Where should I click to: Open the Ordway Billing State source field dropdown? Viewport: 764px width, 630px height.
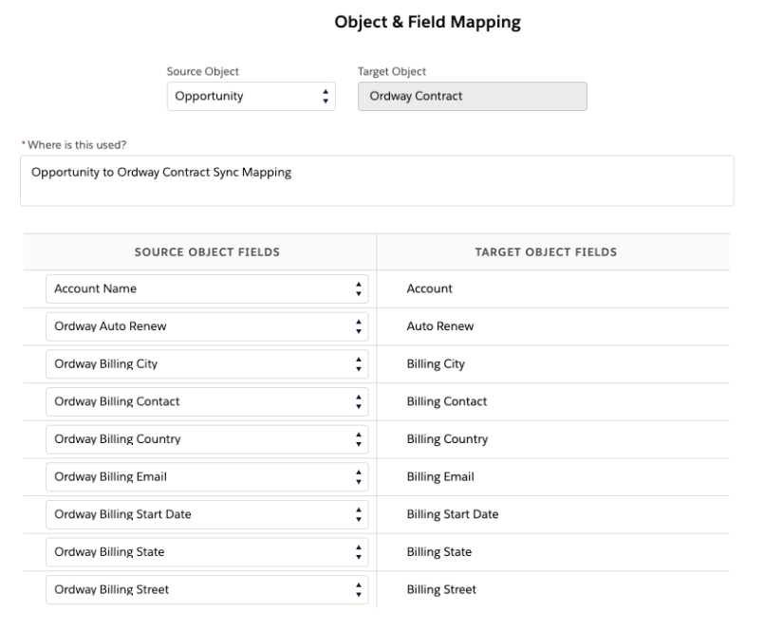(x=207, y=552)
